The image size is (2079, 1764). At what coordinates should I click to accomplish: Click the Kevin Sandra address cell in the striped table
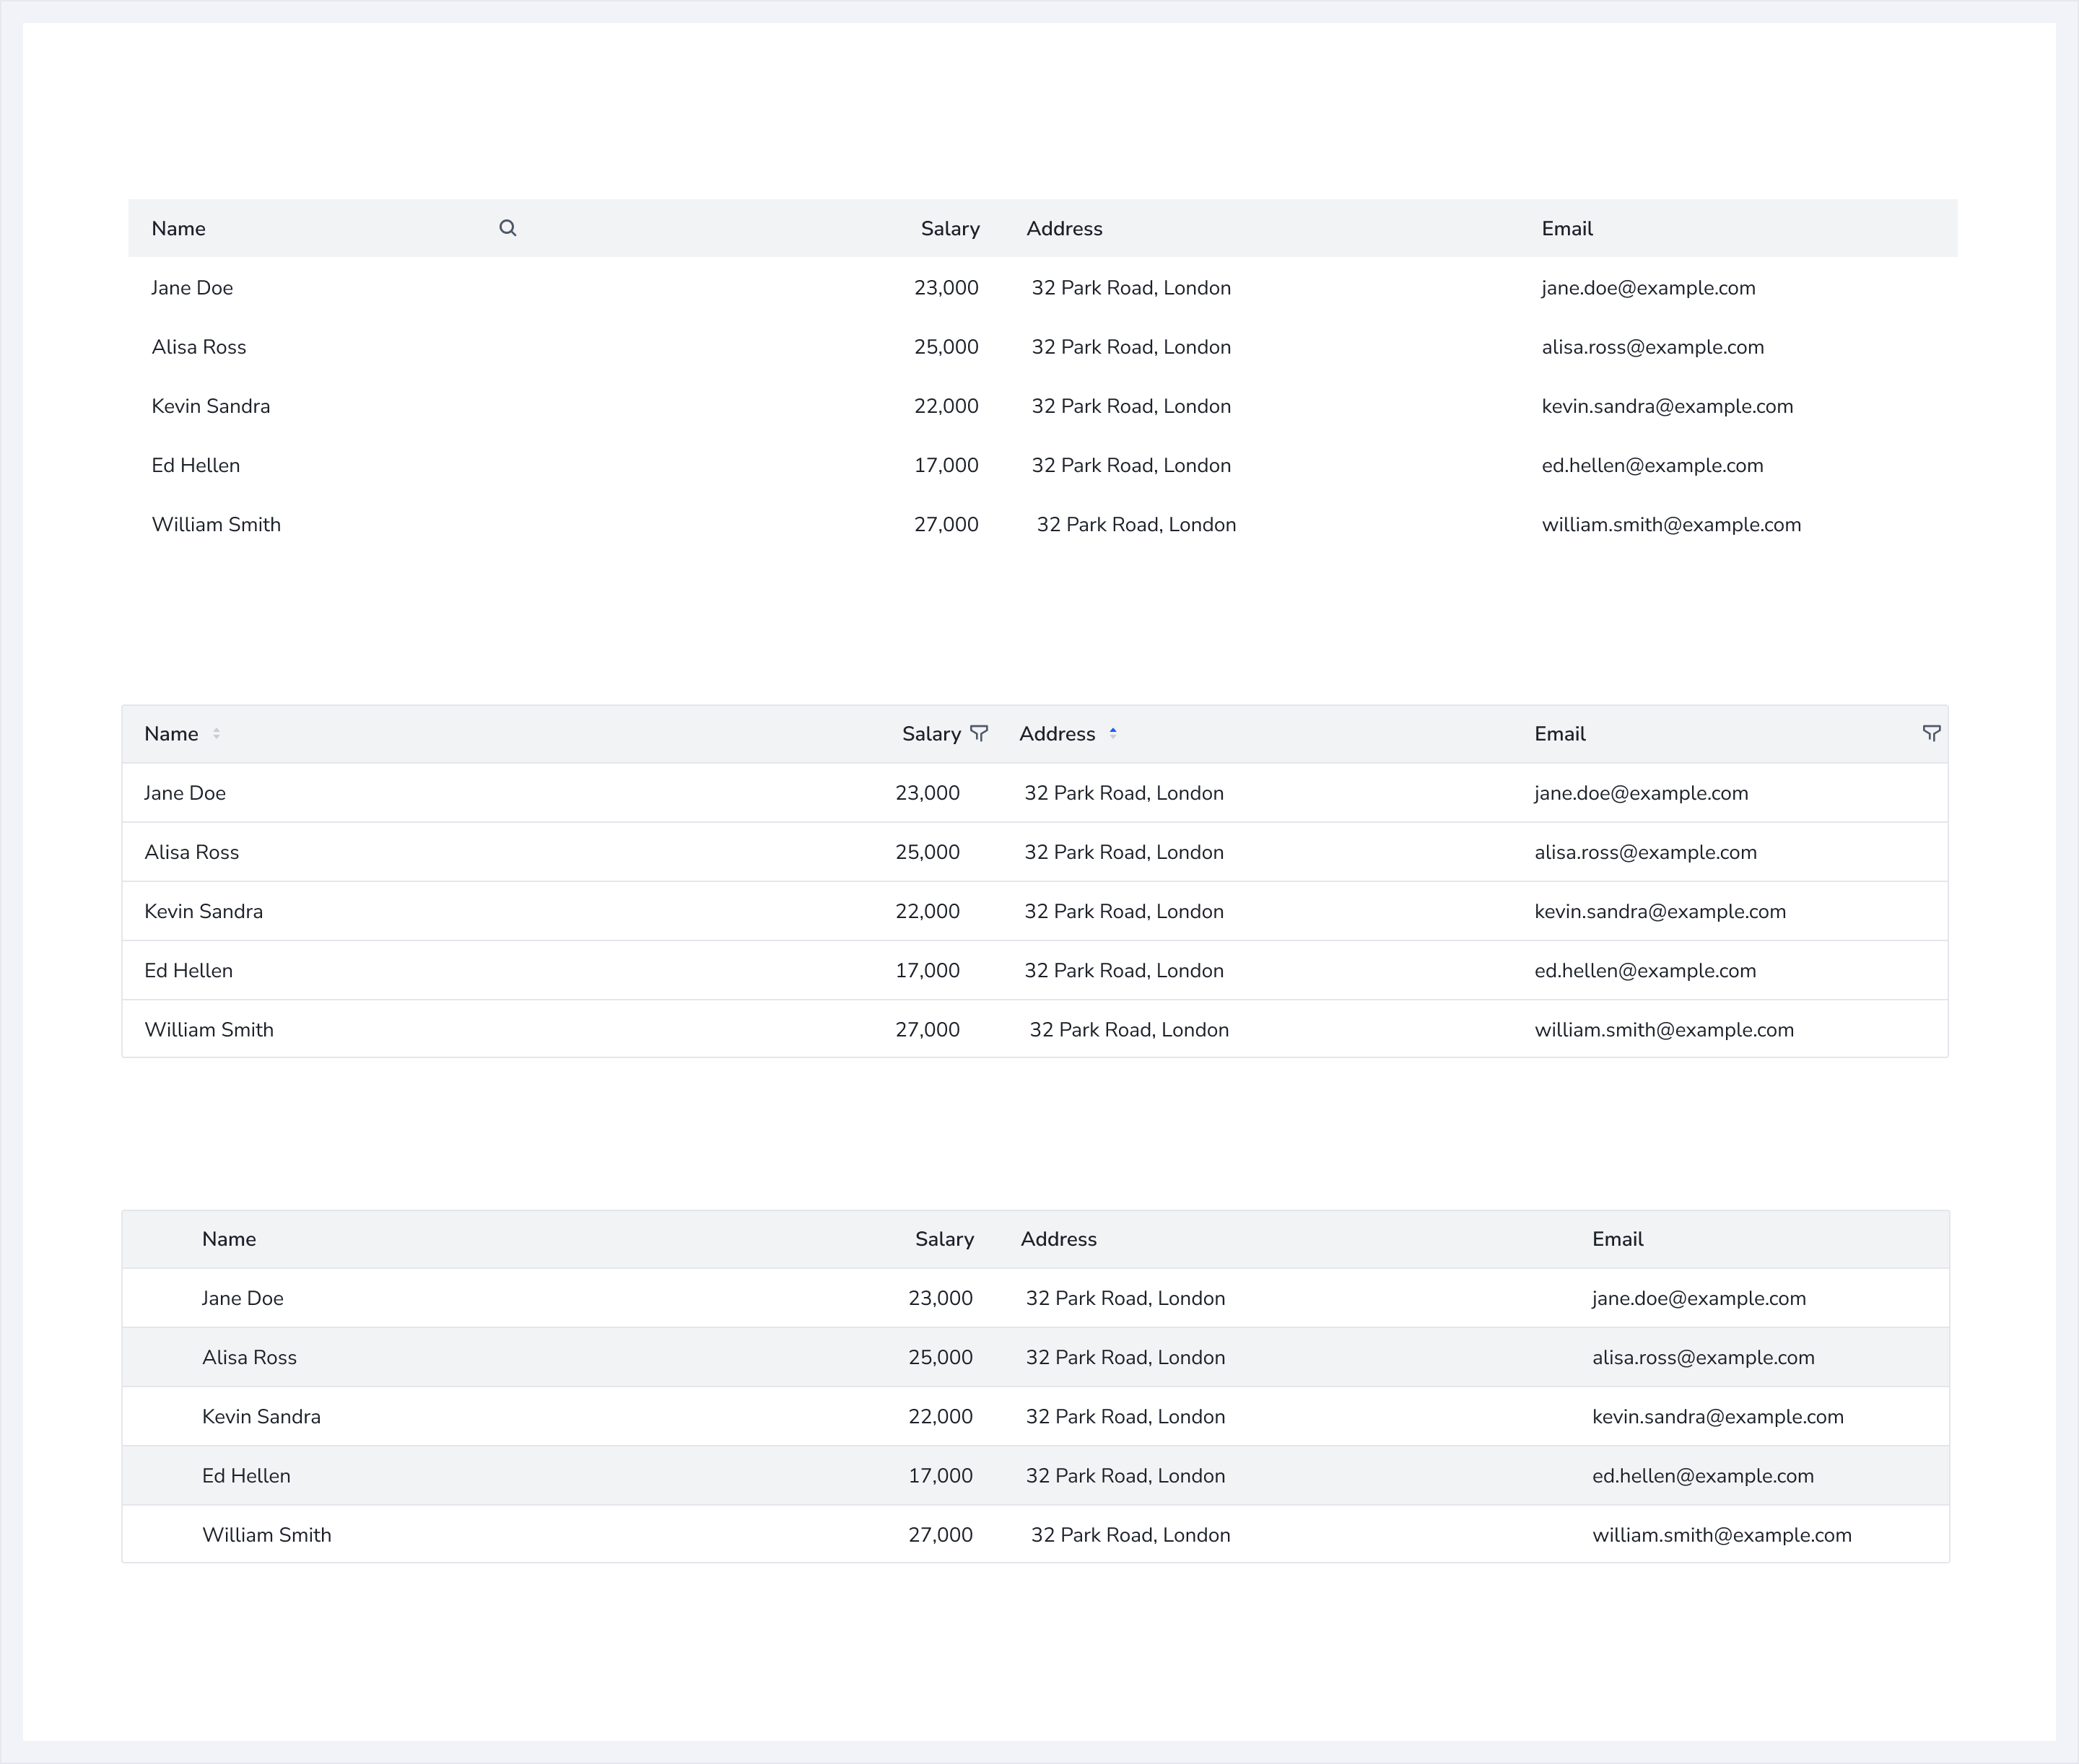pyautogui.click(x=1125, y=1417)
